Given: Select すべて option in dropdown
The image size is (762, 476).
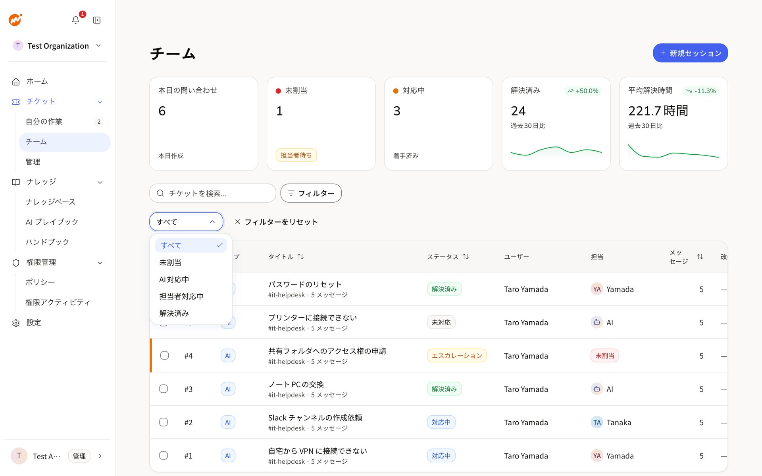Looking at the screenshot, I should 190,246.
